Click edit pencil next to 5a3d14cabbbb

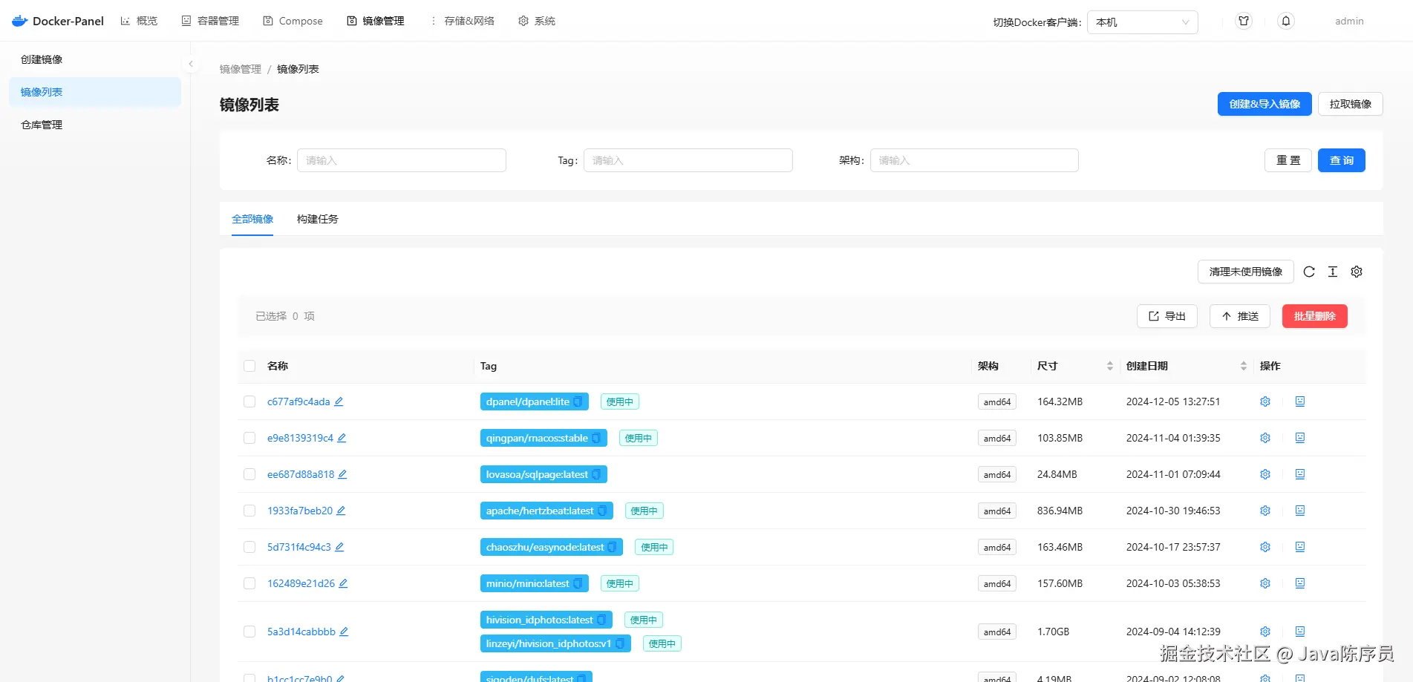click(x=344, y=632)
